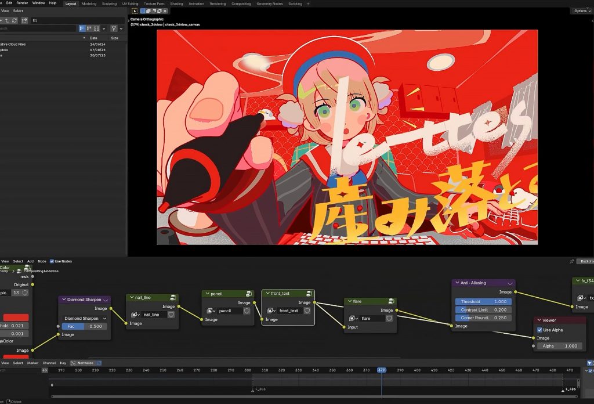This screenshot has width=594, height=404.
Task: Open the Diamond Sharpen filter type dropdown
Action: 85,318
